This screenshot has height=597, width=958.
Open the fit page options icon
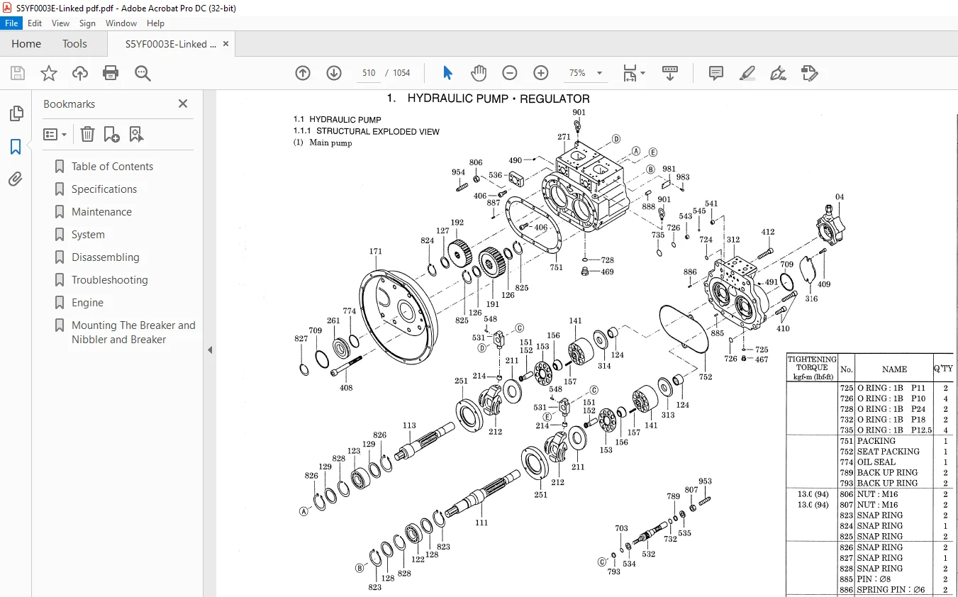(x=629, y=73)
